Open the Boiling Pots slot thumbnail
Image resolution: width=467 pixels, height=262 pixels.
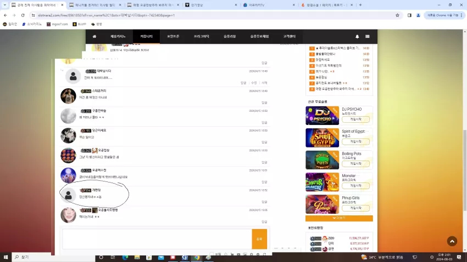(x=323, y=160)
